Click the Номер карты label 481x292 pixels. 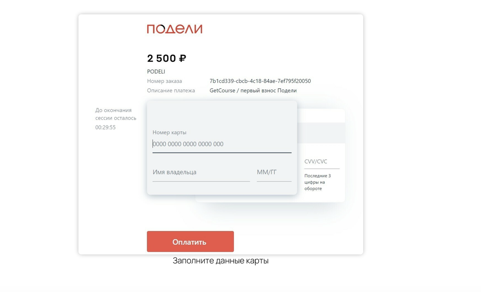(x=170, y=132)
